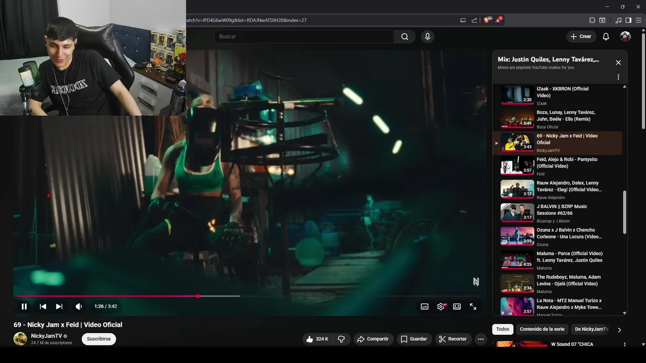
Task: Open the Crear create menu
Action: [x=581, y=36]
